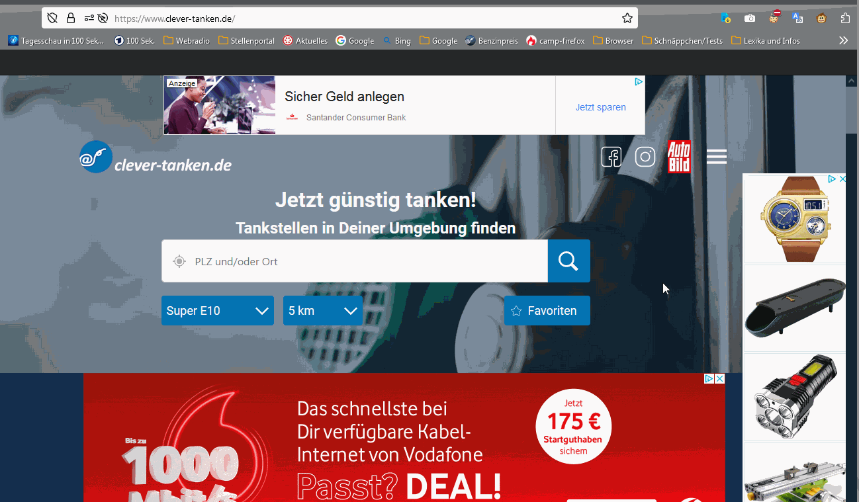Show more bookmarks with the overflow chevron
Image resolution: width=859 pixels, height=502 pixels.
843,41
